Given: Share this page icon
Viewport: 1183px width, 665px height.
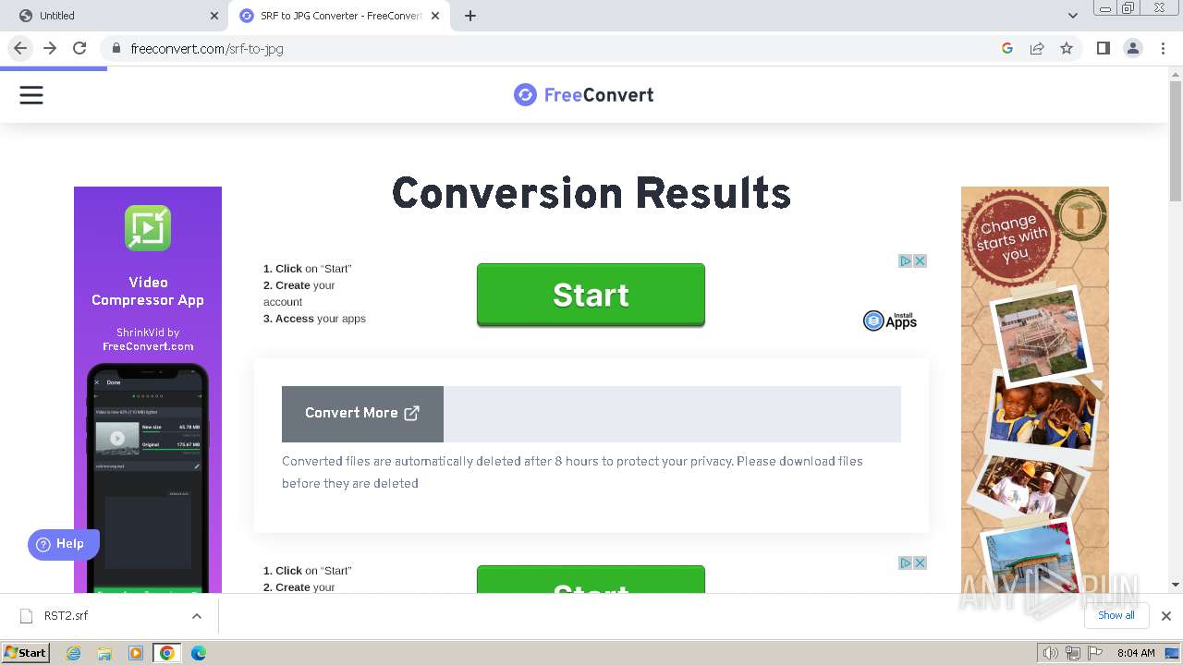Looking at the screenshot, I should [1037, 48].
